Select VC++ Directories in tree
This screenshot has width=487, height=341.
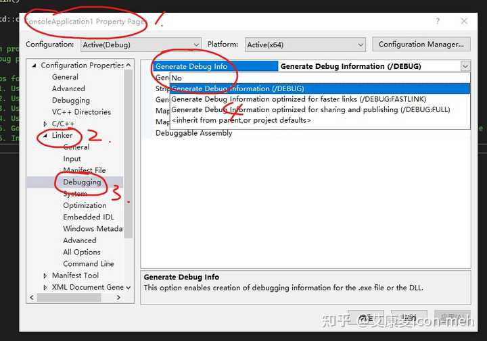tap(81, 112)
